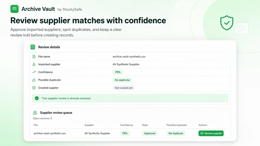Image resolution: width=260 pixels, height=146 pixels.
Task: Click the resolved banner green checkmark icon
Action: (x=37, y=98)
